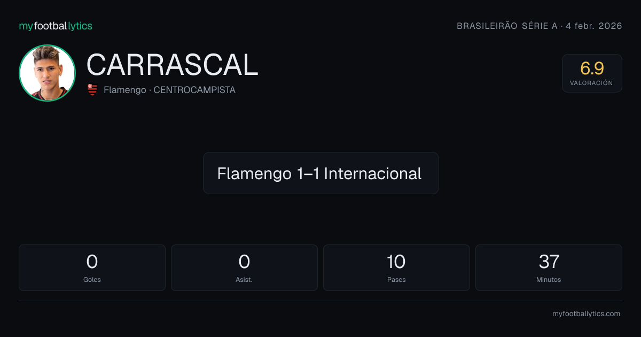Viewport: 641px width, 337px height.
Task: Open Carrascal's player photo
Action: (x=47, y=73)
